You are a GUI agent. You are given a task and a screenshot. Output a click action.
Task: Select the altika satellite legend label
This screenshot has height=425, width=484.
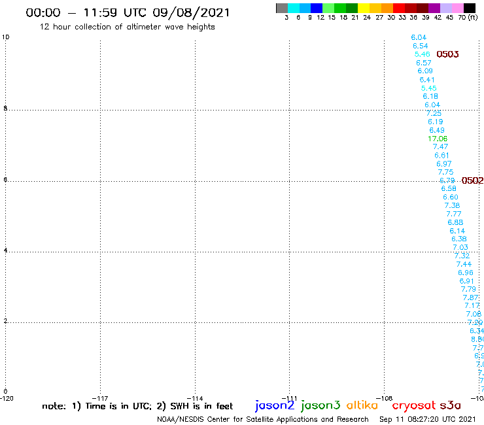(362, 405)
